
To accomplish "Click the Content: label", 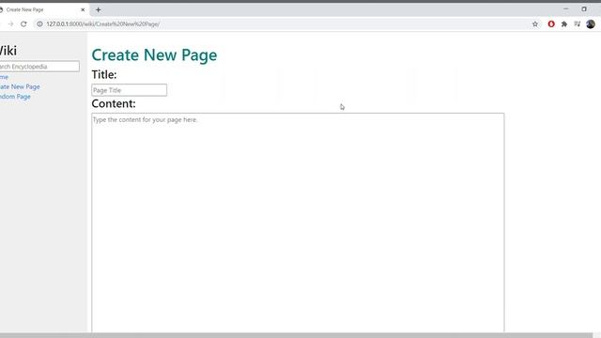I will point(114,104).
